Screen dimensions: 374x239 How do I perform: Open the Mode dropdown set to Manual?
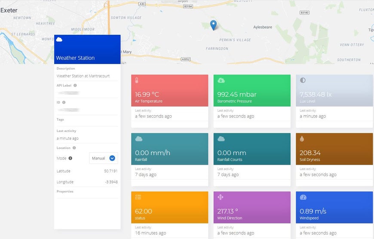(103, 158)
